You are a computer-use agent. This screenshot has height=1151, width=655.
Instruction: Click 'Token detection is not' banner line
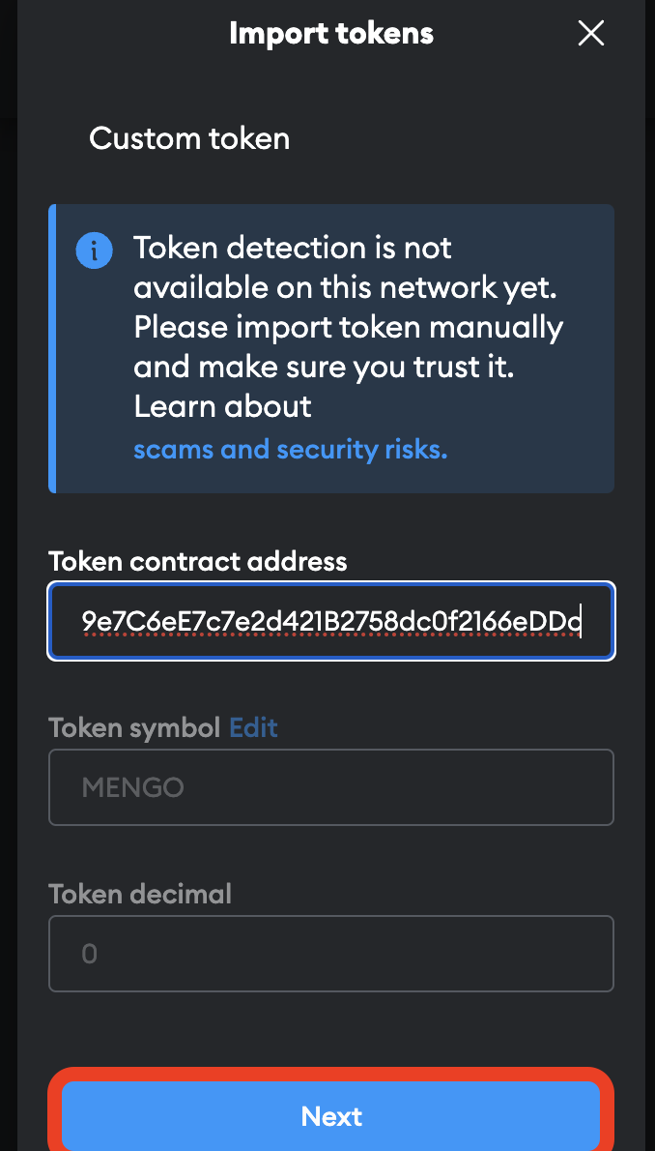[293, 248]
